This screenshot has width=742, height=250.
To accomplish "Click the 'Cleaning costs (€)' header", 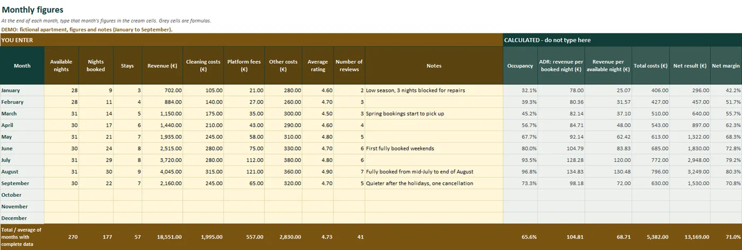I will (204, 66).
